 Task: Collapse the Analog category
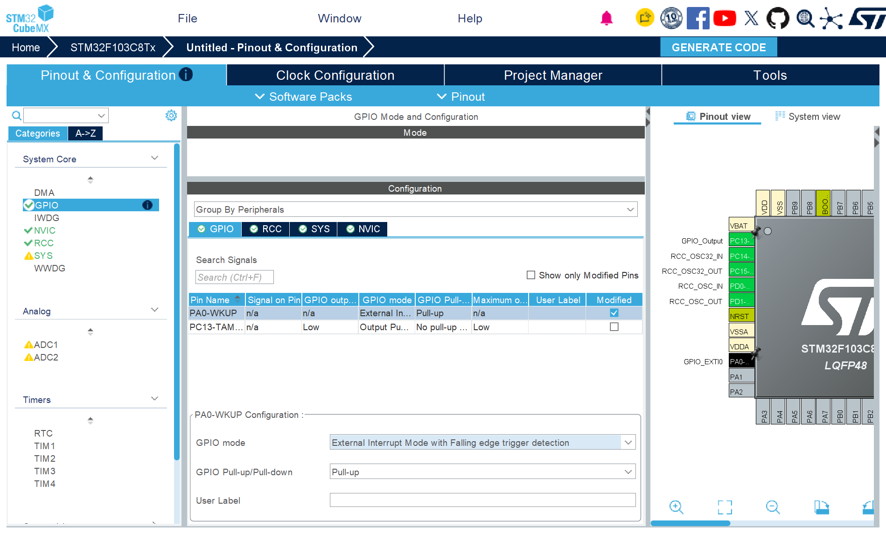point(155,310)
